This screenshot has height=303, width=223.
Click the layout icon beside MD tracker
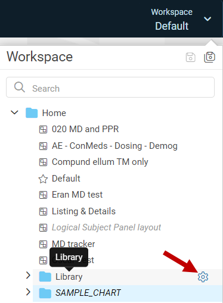[x=43, y=244]
